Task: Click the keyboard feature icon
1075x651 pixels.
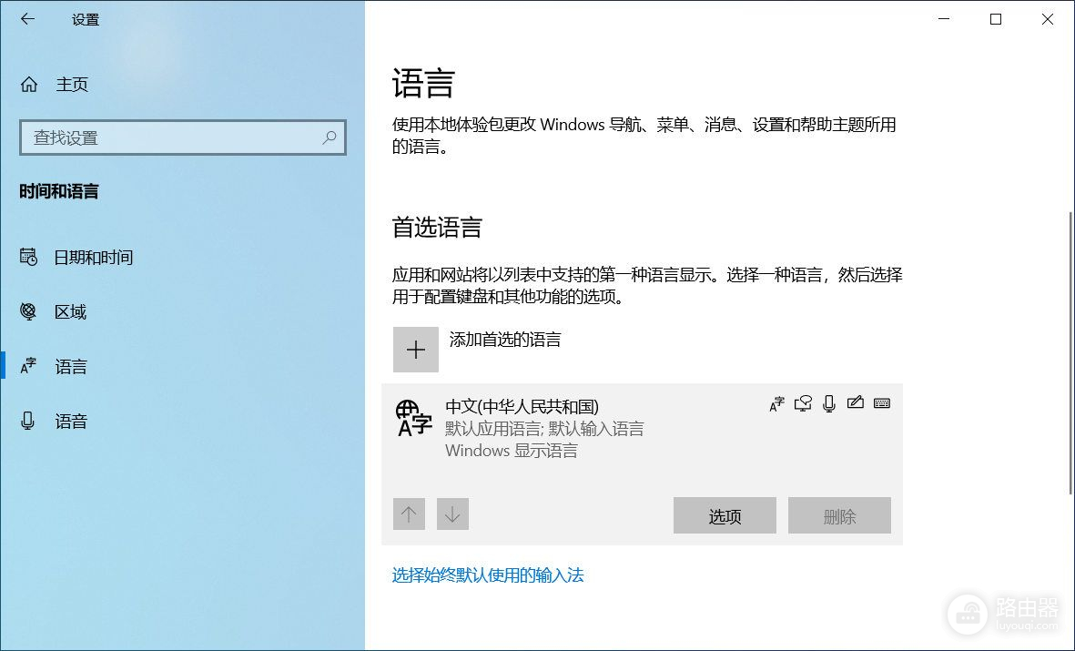Action: click(882, 403)
